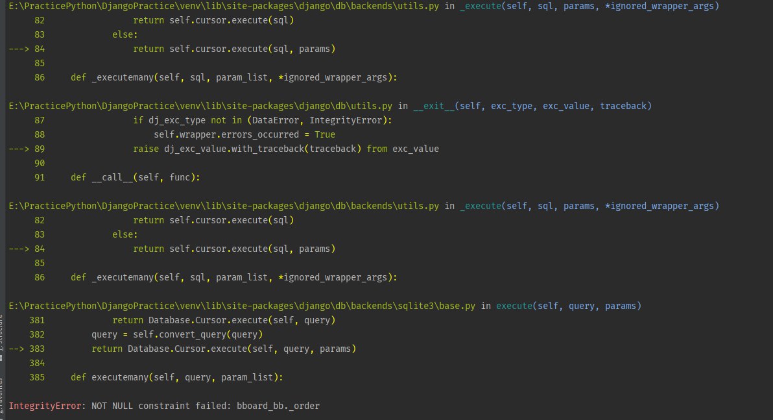The image size is (773, 420).
Task: Click 'def executemany(self, query, param_list):' line 385
Action: point(177,378)
